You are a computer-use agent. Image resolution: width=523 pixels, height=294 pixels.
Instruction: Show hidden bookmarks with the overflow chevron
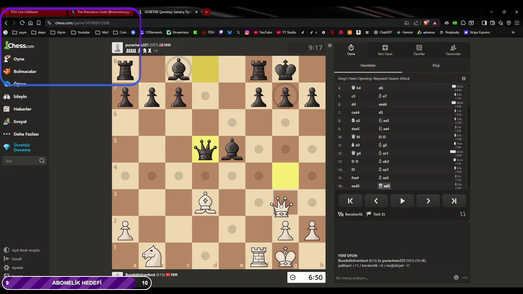[513, 32]
